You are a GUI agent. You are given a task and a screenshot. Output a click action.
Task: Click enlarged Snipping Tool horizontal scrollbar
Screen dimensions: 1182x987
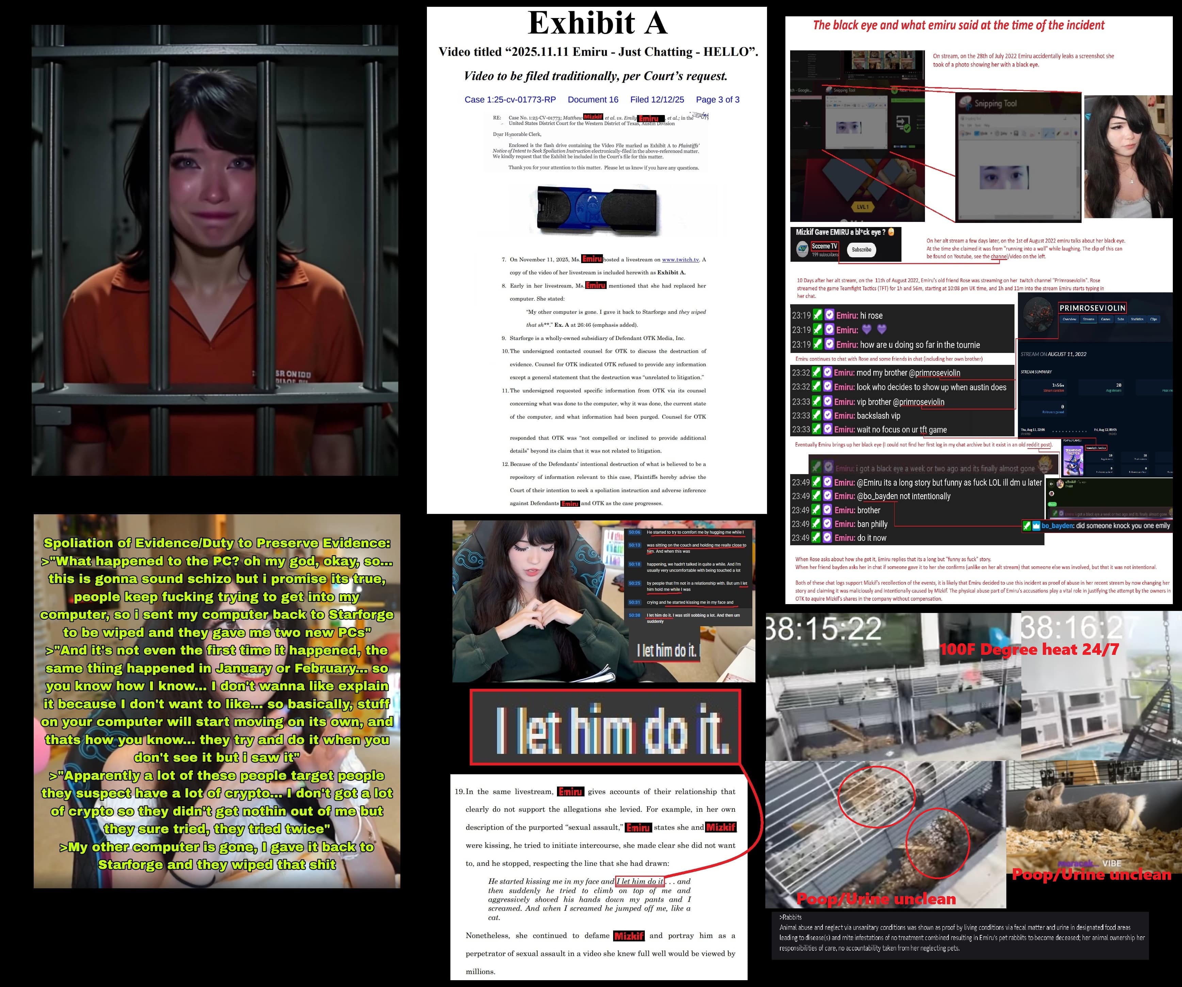tap(1024, 217)
